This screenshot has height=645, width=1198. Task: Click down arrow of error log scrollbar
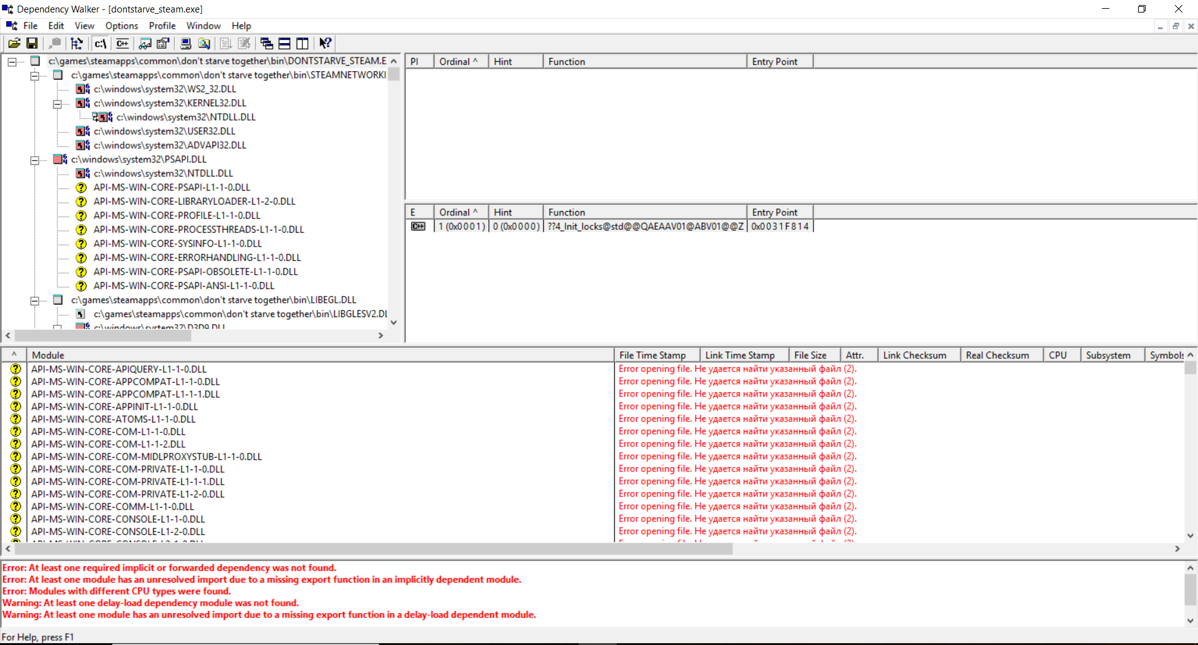point(1191,621)
